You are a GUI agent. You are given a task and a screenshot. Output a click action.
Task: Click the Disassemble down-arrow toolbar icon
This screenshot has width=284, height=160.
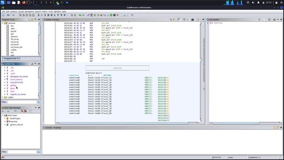click(39, 15)
